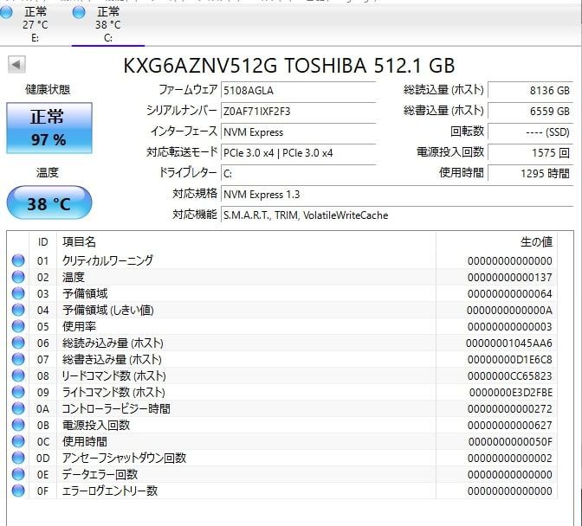The height and width of the screenshot is (526, 582).
Task: Select the 使用時間 row in the attribute list
Action: 282,441
